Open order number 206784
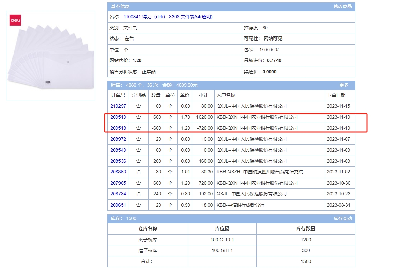 pyautogui.click(x=118, y=194)
